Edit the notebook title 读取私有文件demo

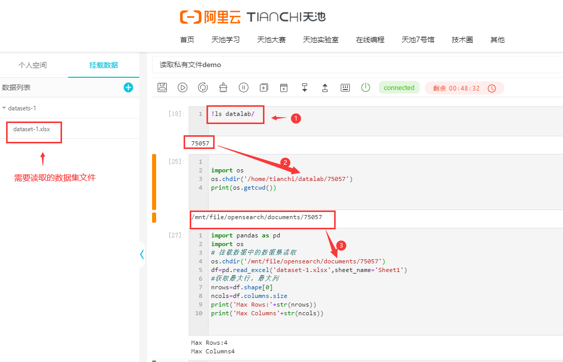tap(190, 65)
